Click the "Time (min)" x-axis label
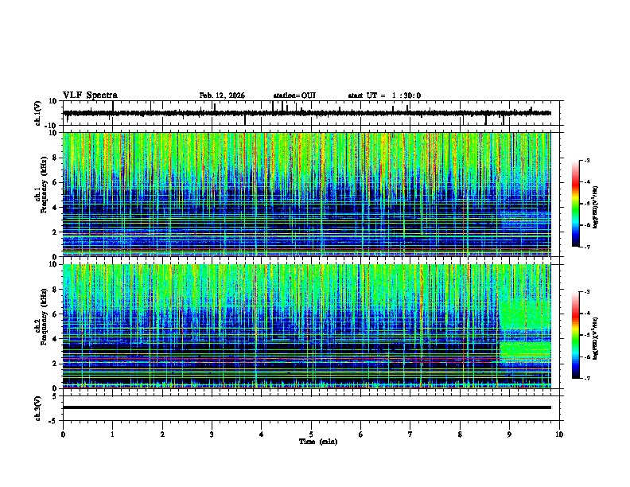The image size is (630, 487). point(318,442)
